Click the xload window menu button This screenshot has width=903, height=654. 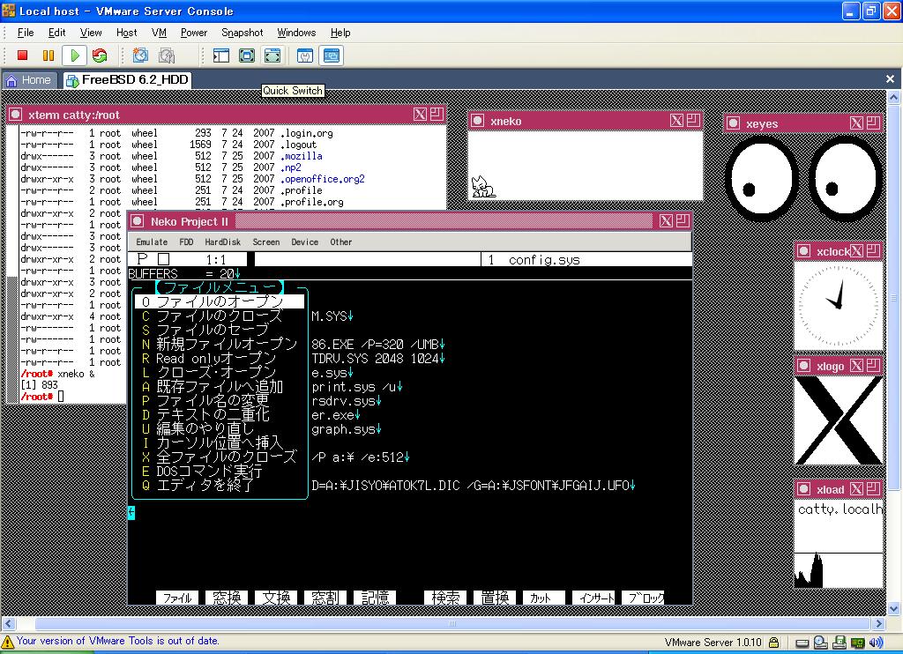[x=803, y=489]
